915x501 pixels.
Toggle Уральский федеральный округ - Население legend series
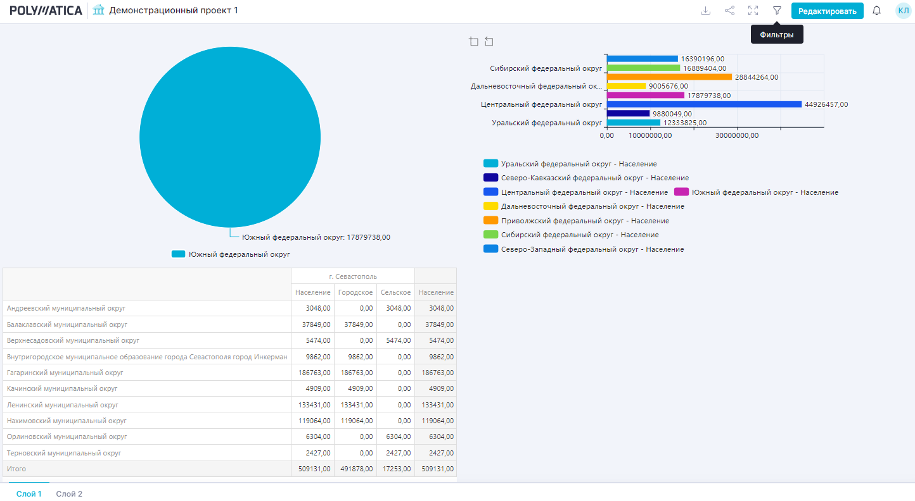point(578,164)
